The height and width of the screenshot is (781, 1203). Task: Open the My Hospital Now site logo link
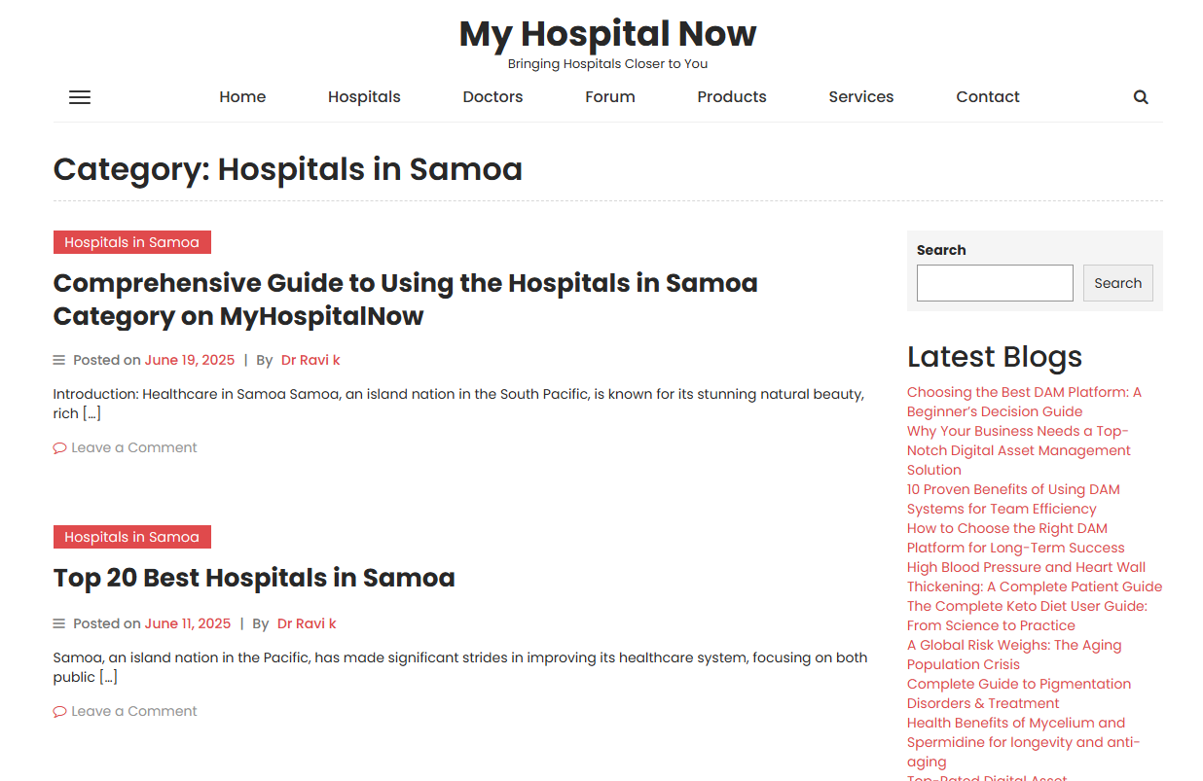click(607, 34)
